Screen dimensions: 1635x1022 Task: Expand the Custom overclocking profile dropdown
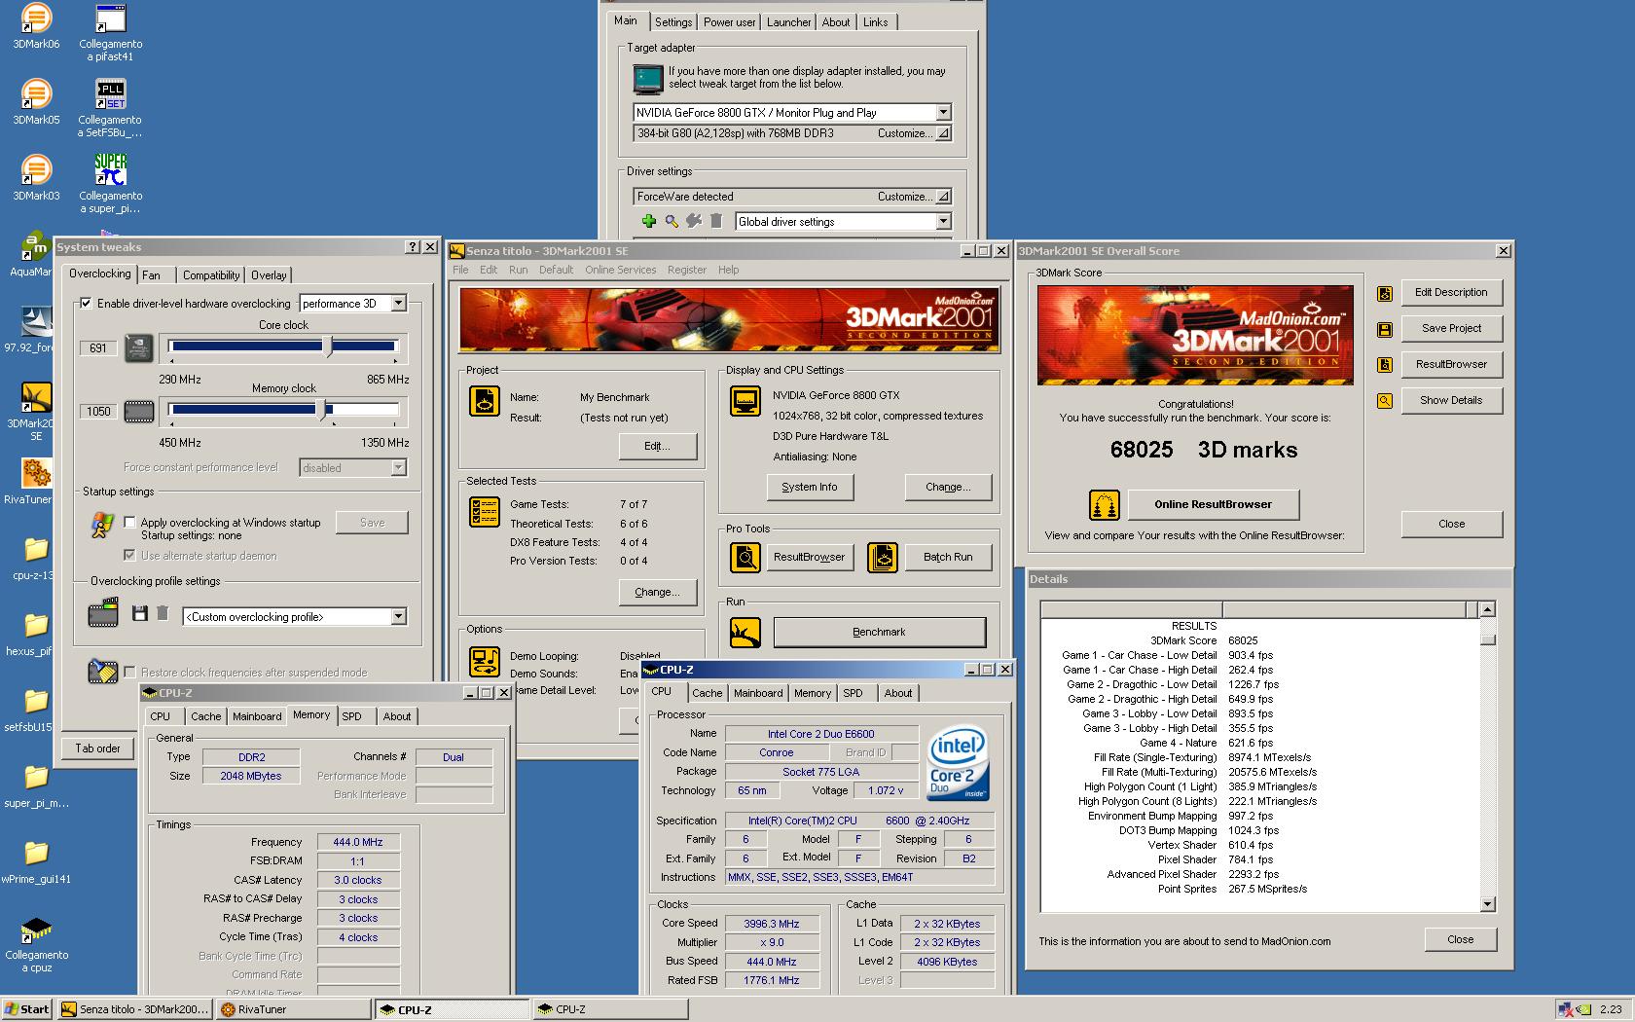pos(399,616)
